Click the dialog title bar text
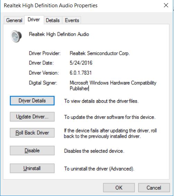The image size is (174, 196). (51, 6)
